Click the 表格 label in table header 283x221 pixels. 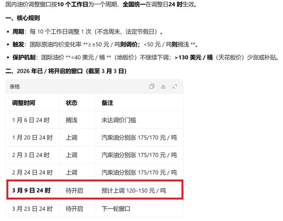point(15,87)
